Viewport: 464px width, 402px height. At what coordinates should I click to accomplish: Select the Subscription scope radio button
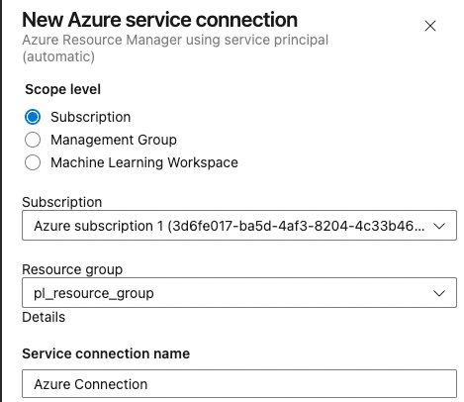click(33, 117)
